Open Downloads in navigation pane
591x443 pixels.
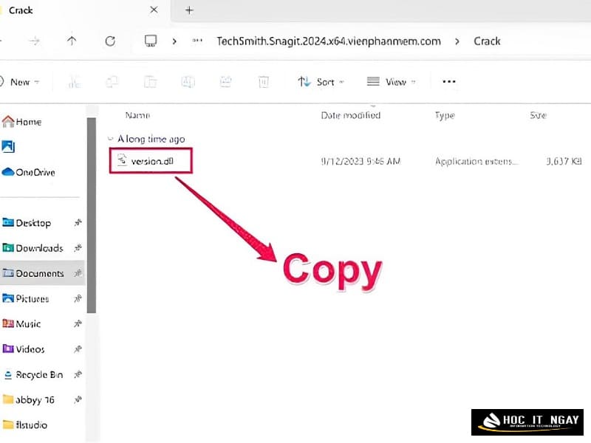coord(33,248)
